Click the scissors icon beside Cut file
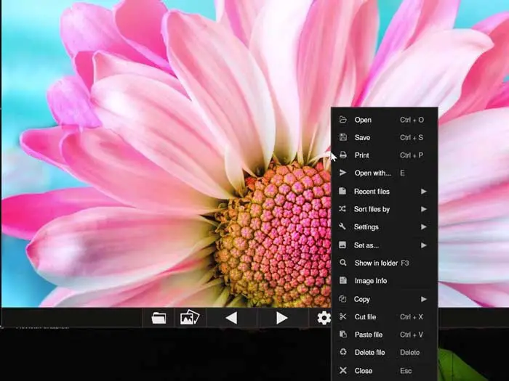Viewport: 509px width, 381px height. (342, 316)
